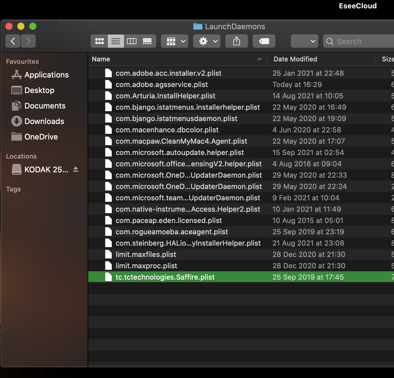Viewport: 394px width, 378px height.
Task: Switch to list view
Action: click(116, 41)
